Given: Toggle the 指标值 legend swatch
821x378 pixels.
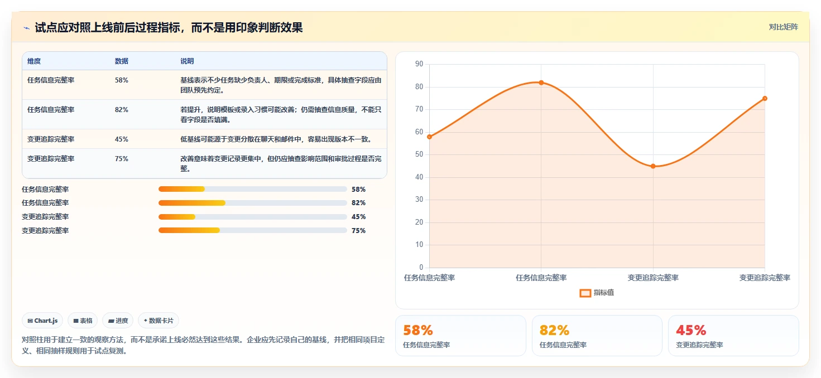Looking at the screenshot, I should pyautogui.click(x=585, y=293).
